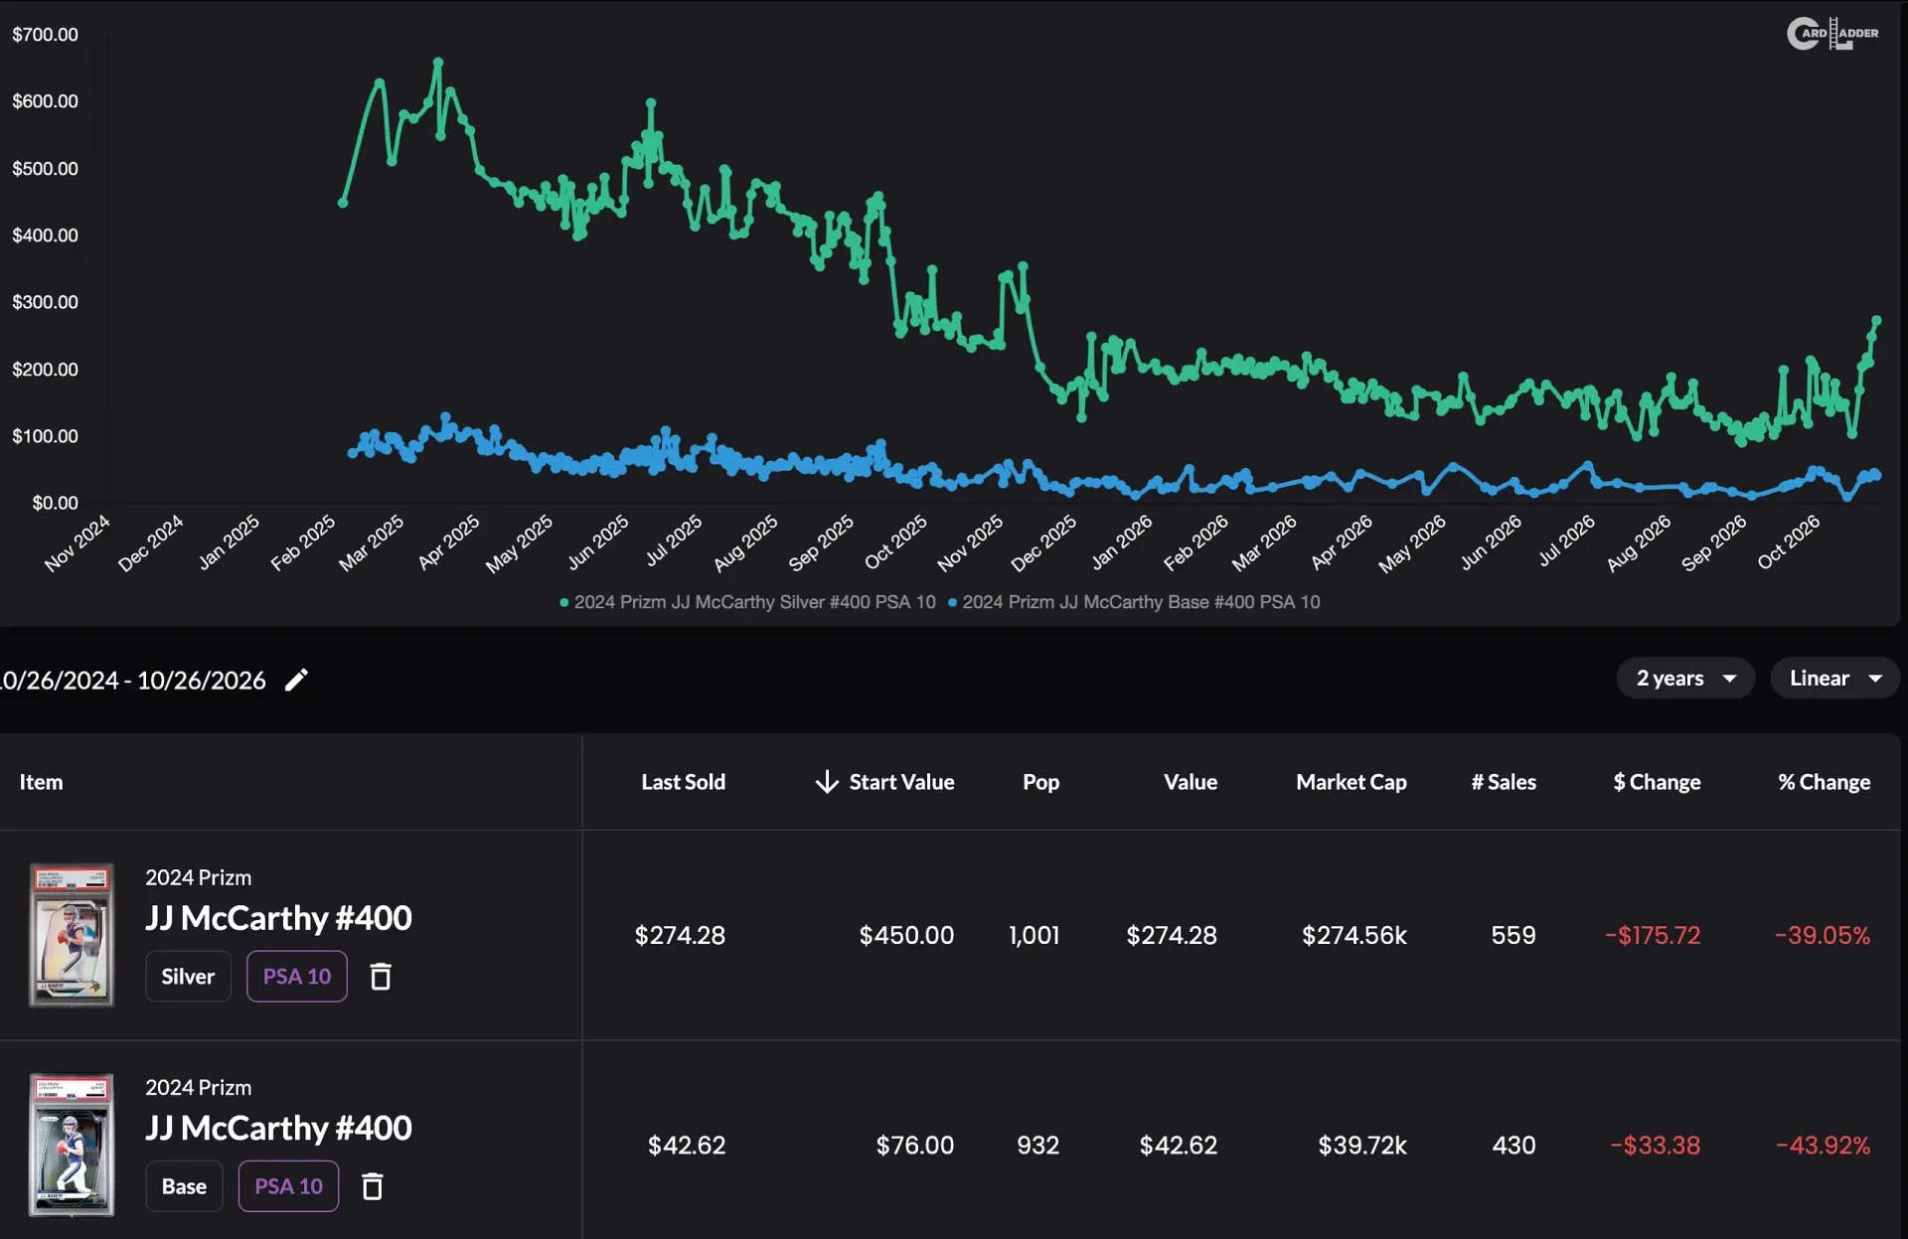Click the $76.00 start value cell
The image size is (1908, 1239).
pyautogui.click(x=914, y=1145)
